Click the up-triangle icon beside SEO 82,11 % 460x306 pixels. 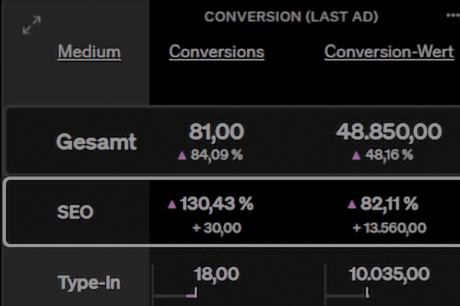(x=352, y=204)
